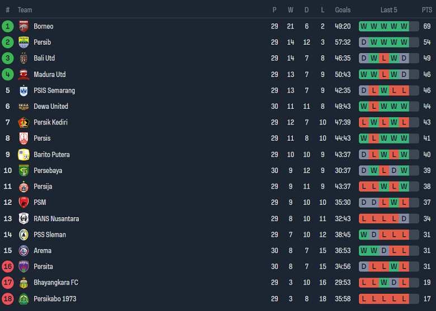Click the red position 16 badge

coord(8,266)
